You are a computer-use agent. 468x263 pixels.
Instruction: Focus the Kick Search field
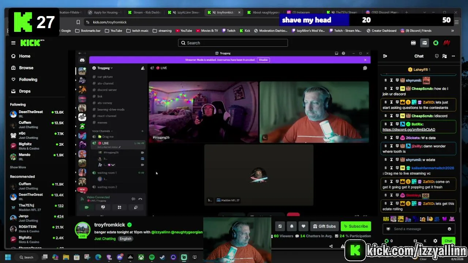click(x=233, y=43)
